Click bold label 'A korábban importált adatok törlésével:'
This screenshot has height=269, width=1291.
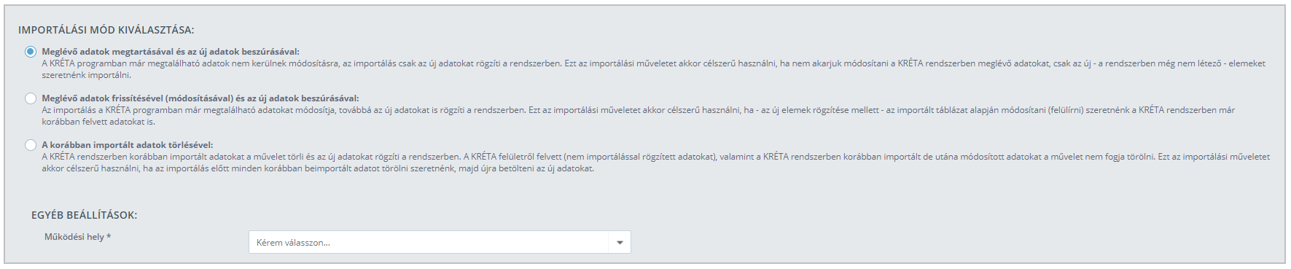[x=128, y=145]
